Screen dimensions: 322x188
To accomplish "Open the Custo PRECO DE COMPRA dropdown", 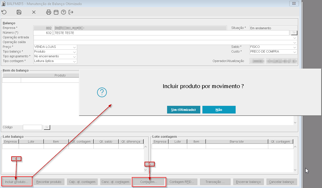I will [295, 52].
